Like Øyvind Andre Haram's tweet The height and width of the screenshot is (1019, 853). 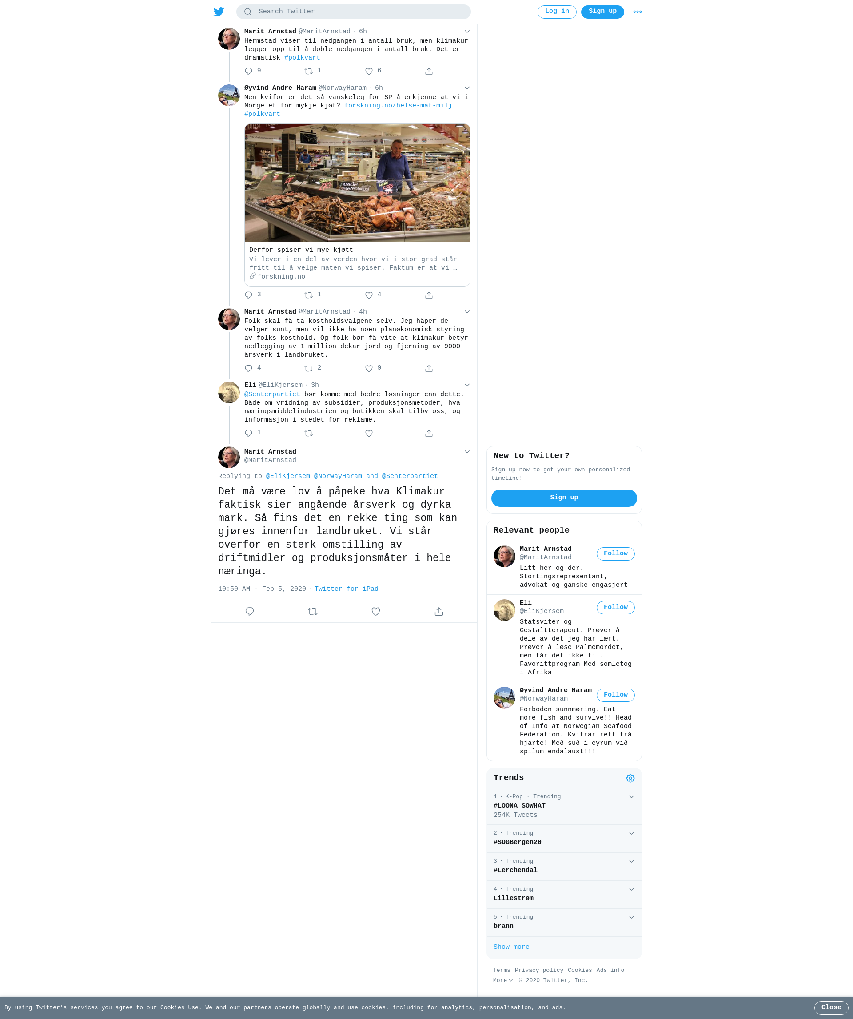click(369, 295)
